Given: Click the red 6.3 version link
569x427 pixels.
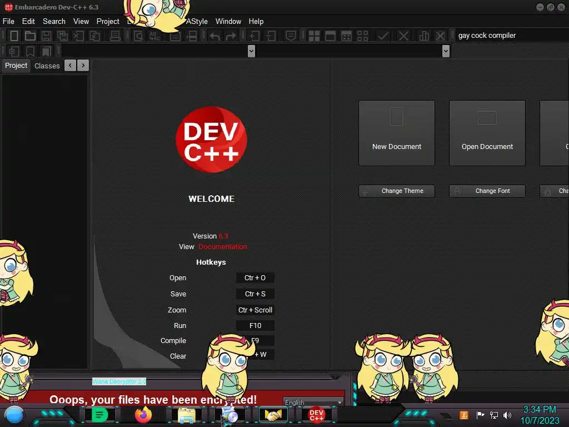Looking at the screenshot, I should 223,236.
